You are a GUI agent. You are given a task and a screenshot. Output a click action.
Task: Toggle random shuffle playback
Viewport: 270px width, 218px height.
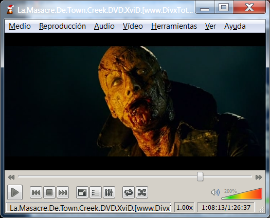coord(142,192)
